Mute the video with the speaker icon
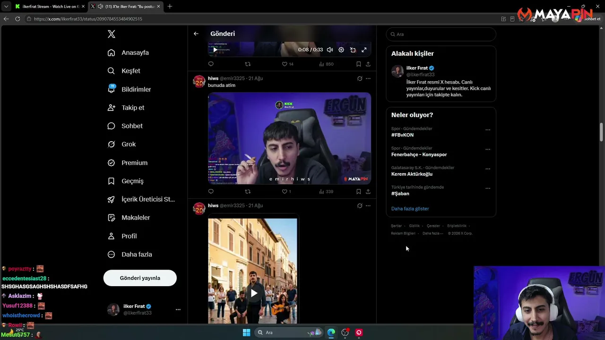The height and width of the screenshot is (340, 605). coord(330,50)
